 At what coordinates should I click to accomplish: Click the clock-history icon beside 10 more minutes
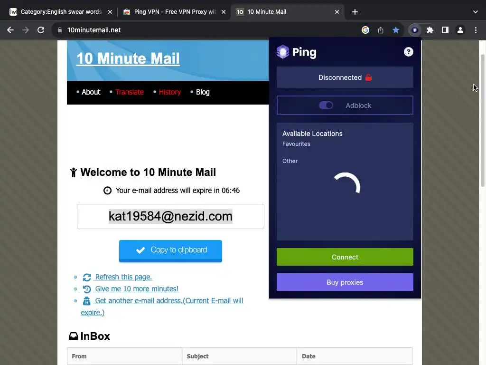87,289
